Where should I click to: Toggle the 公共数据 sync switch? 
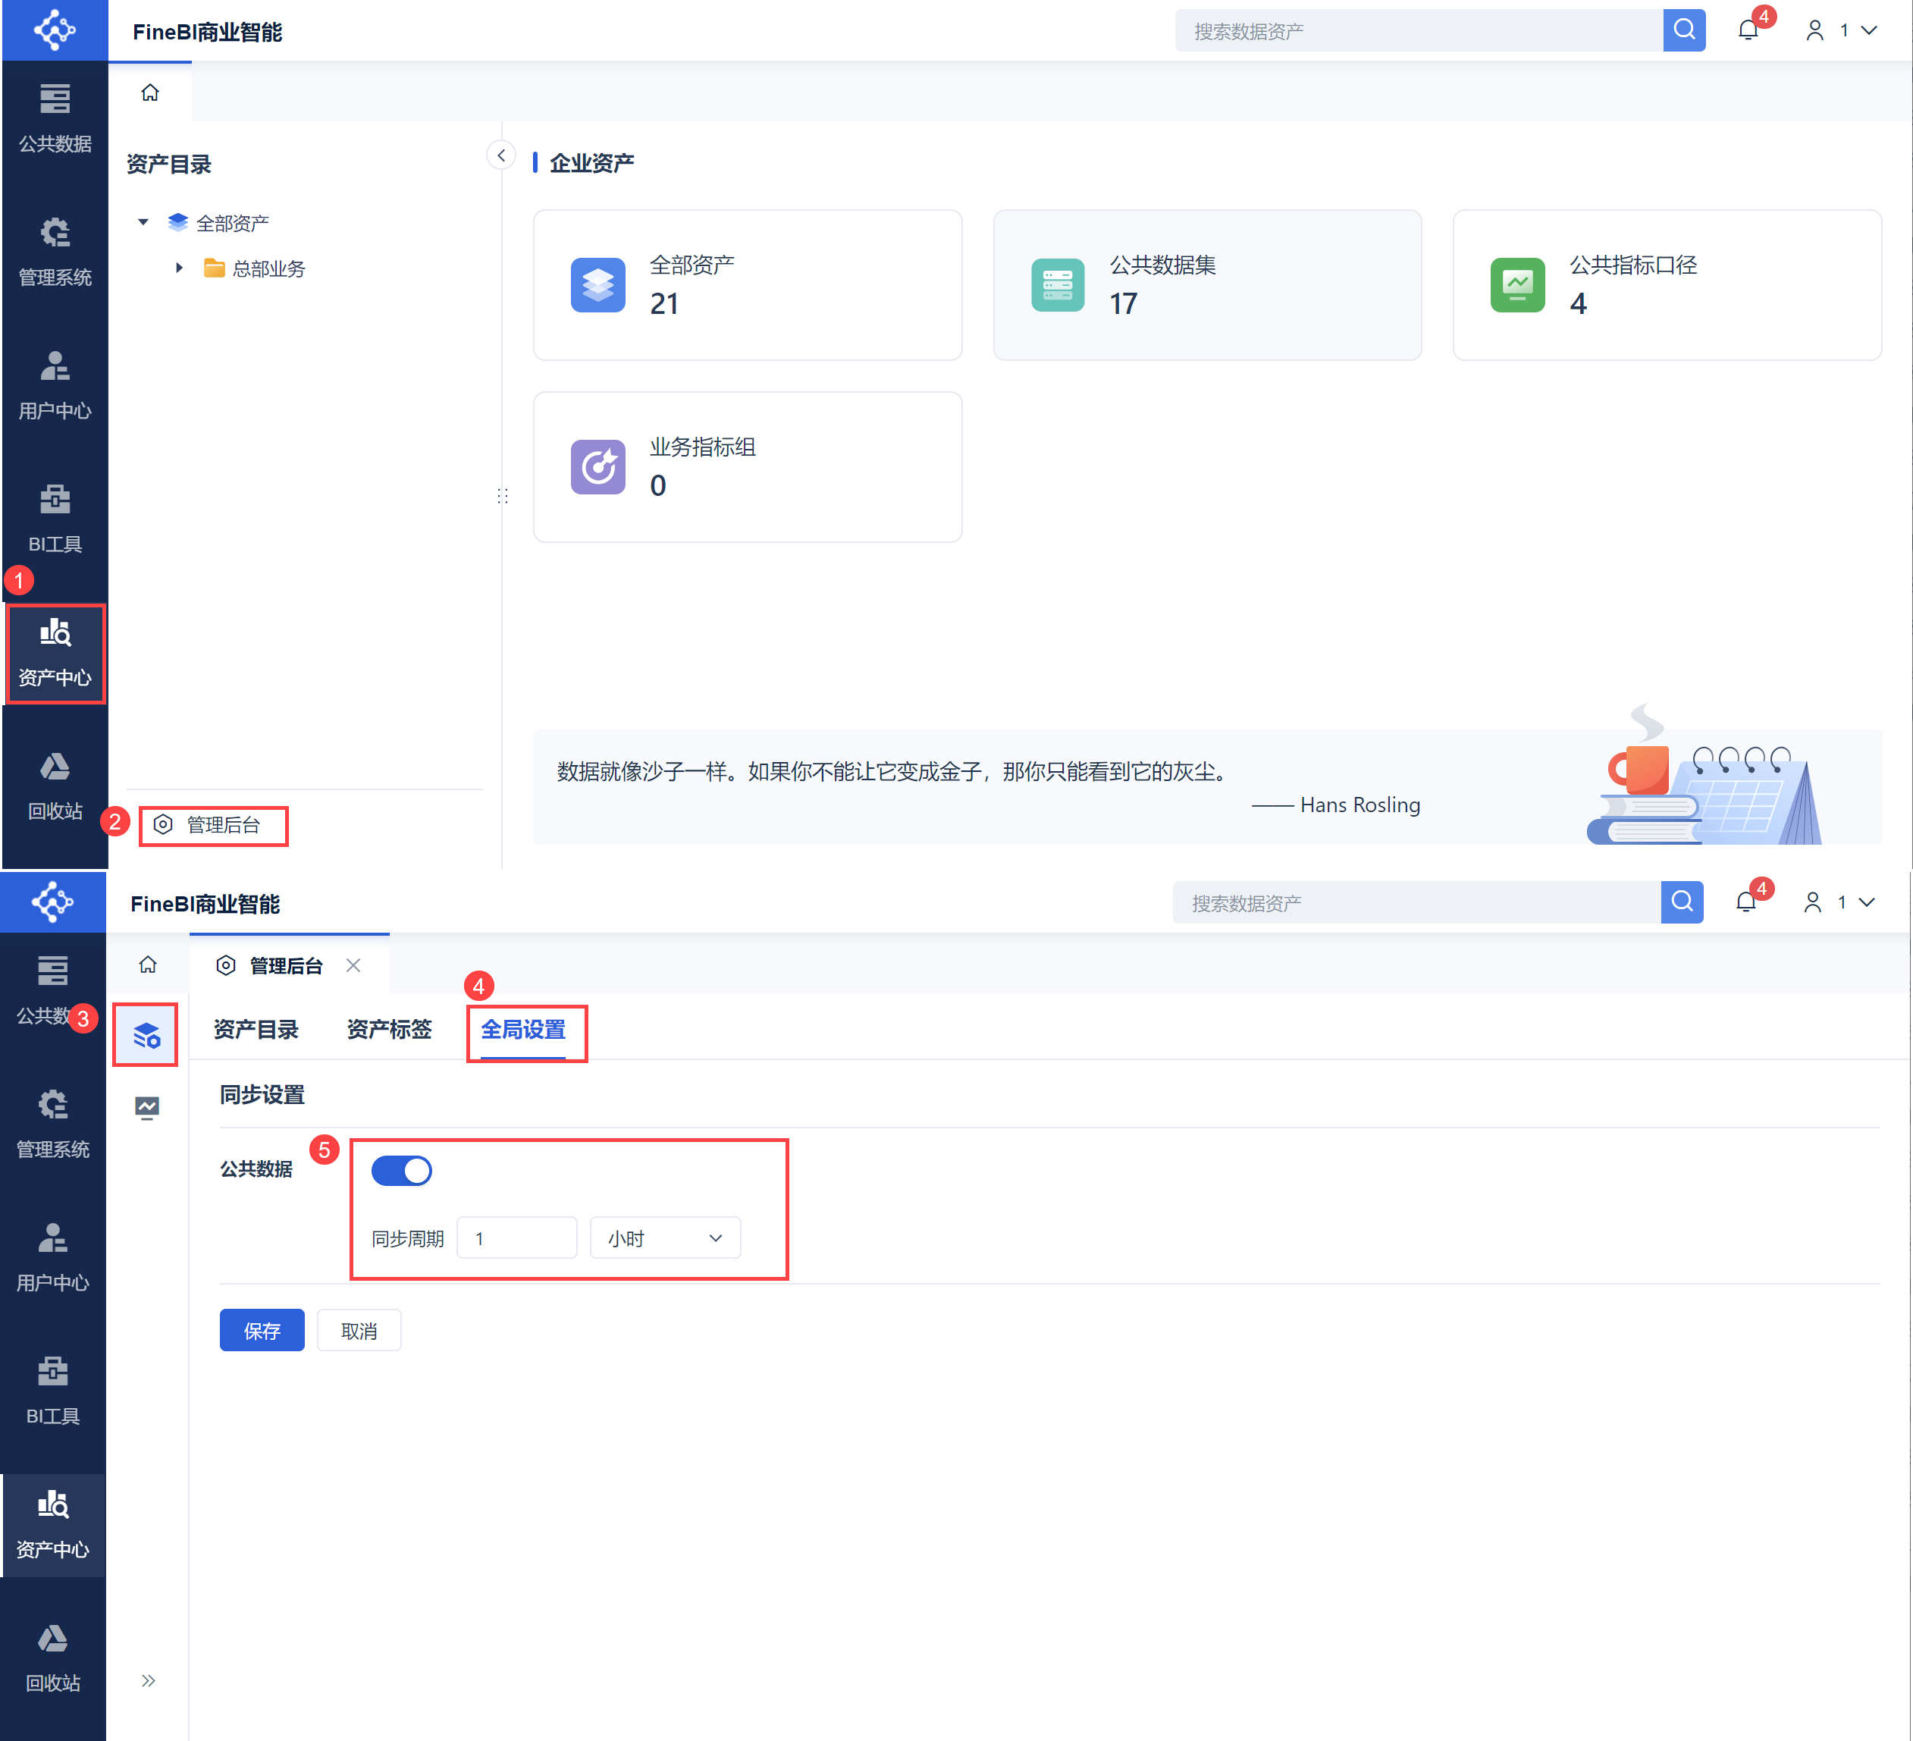pos(401,1170)
